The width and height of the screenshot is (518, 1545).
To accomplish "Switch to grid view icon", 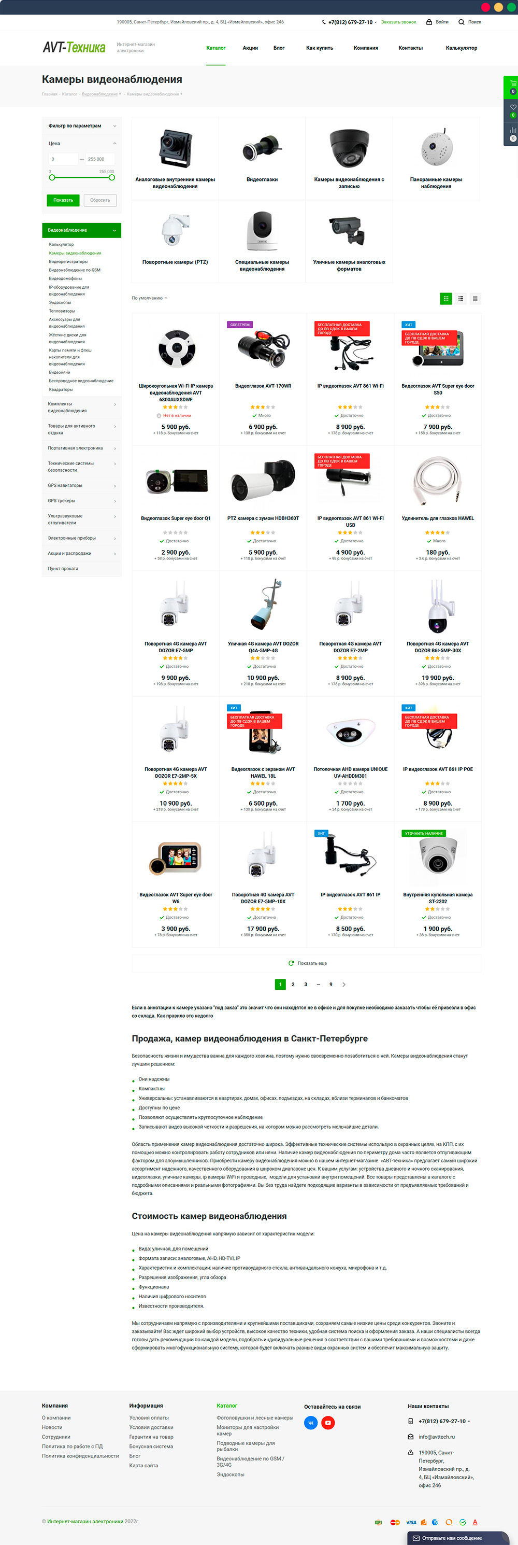I will (445, 298).
